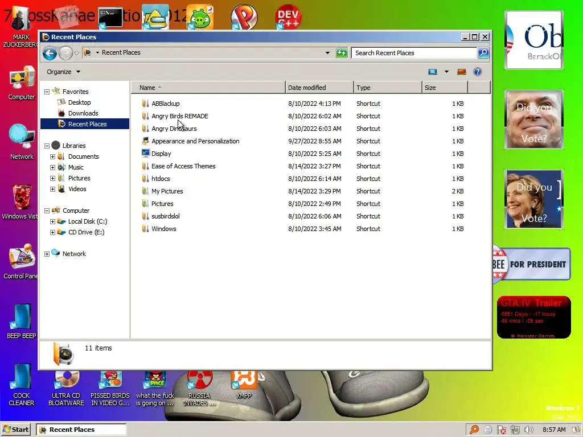Image resolution: width=583 pixels, height=437 pixels.
Task: Expand the CD Drive (E:) node
Action: tap(52, 232)
